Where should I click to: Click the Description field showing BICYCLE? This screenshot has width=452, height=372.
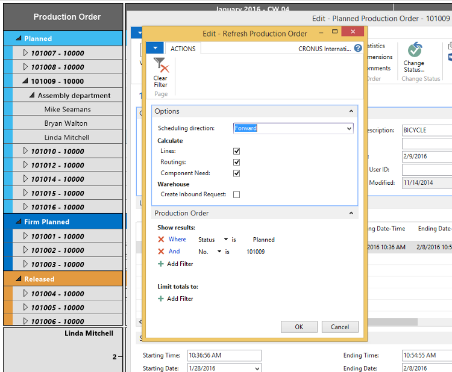(427, 130)
